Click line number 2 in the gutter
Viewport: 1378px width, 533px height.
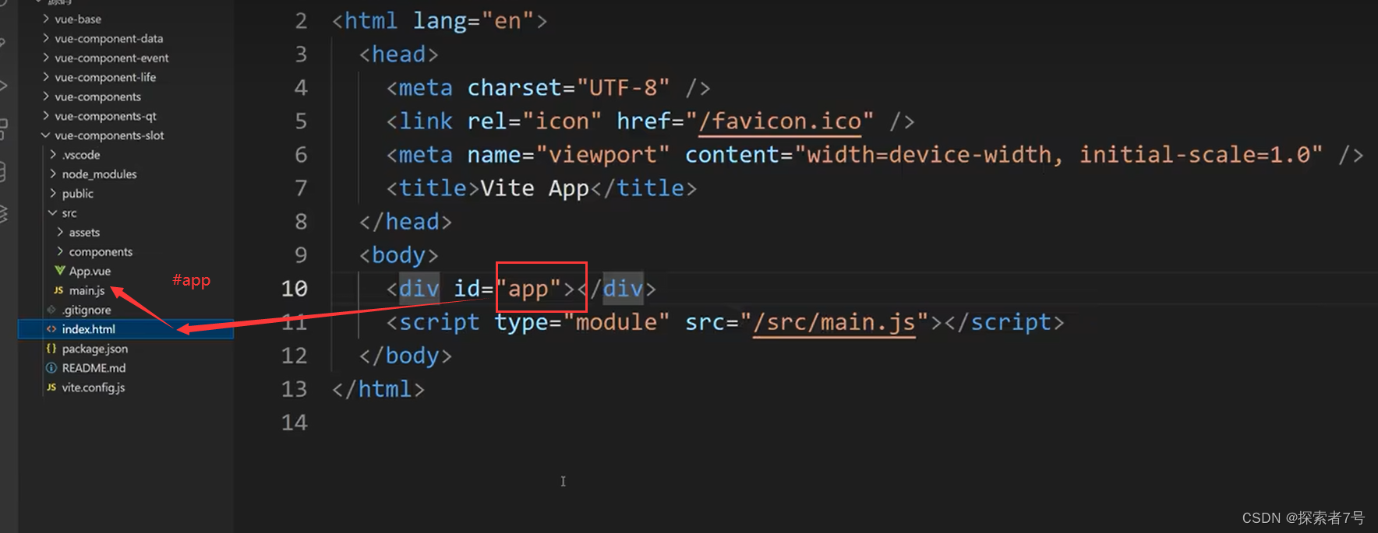click(x=301, y=21)
